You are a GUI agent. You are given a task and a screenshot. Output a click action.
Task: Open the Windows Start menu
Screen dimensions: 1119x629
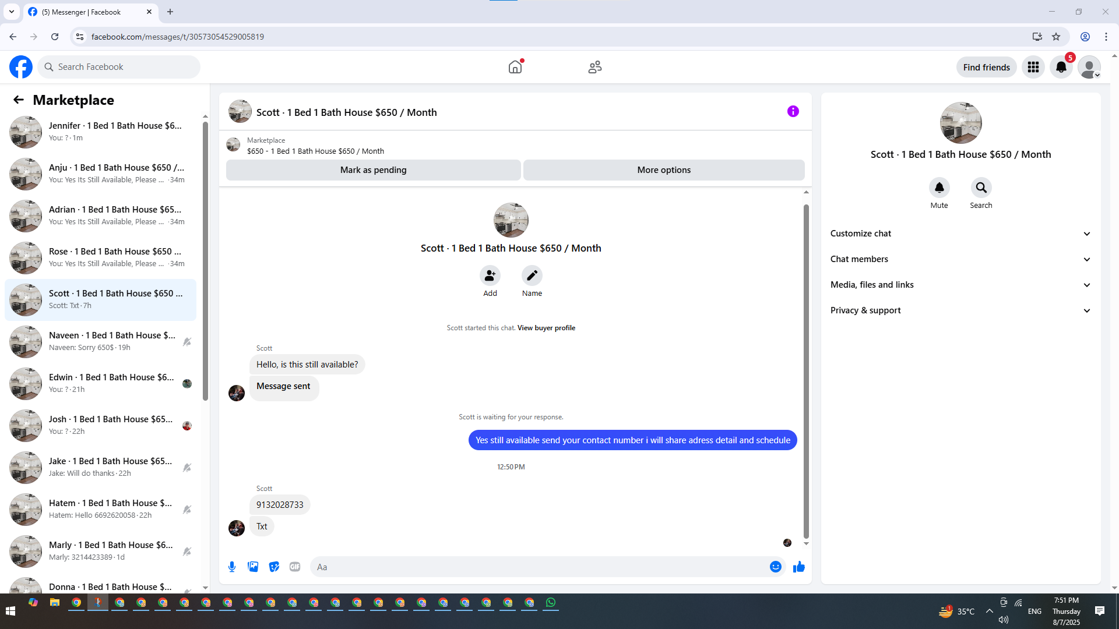click(x=10, y=611)
